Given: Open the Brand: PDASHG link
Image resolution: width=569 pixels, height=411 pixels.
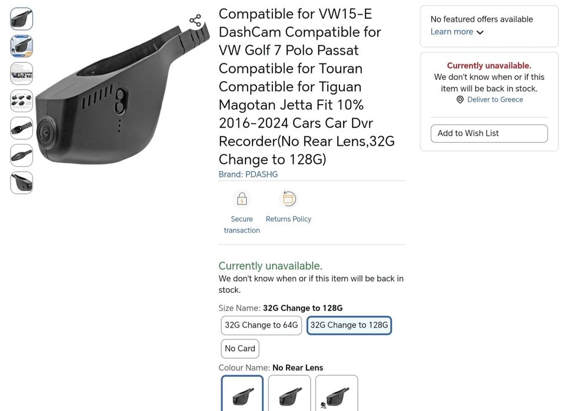Looking at the screenshot, I should click(x=248, y=175).
